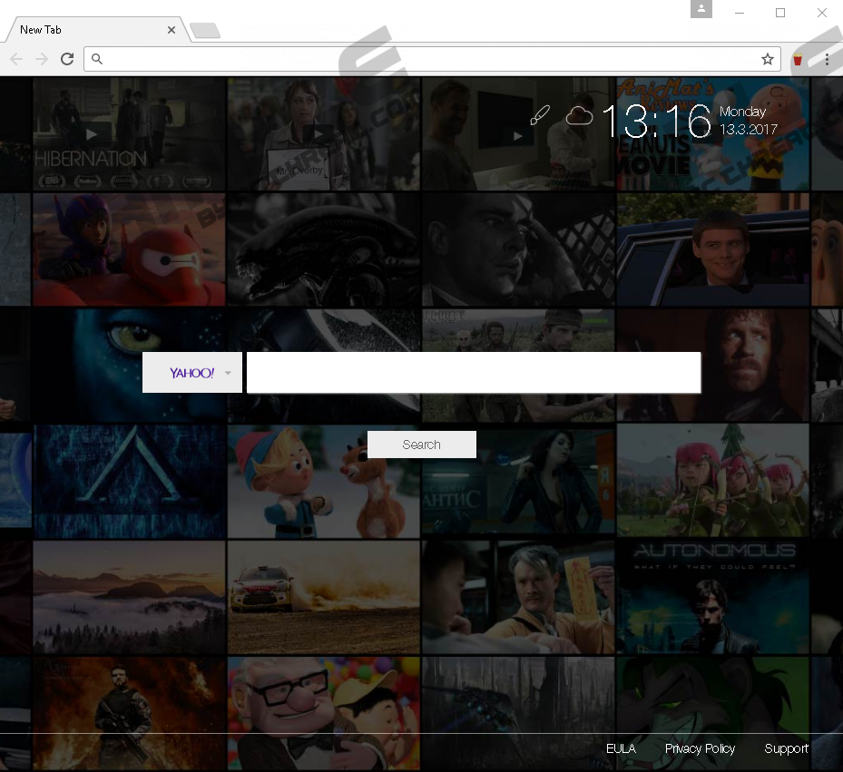Open the elf and reindeer thumbnail
The image size is (843, 772).
(324, 481)
